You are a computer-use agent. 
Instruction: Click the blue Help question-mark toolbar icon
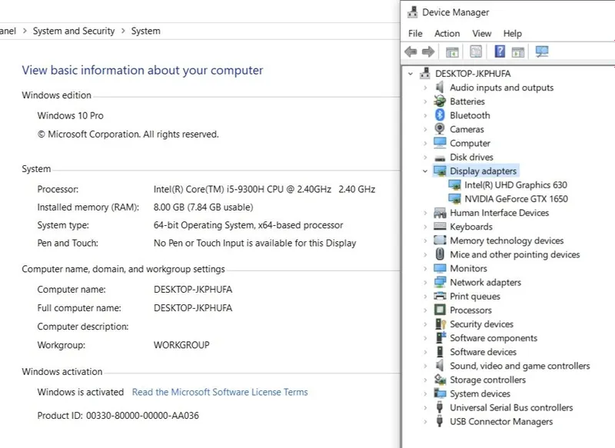500,51
